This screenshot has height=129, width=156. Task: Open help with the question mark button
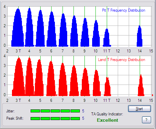(x=146, y=120)
